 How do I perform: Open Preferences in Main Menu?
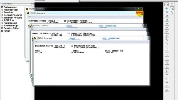pos(10,7)
